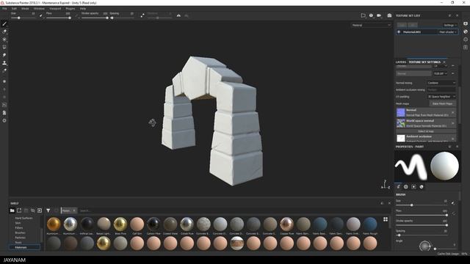
Task: Open the display settings icon in right dock
Action: [466, 23]
